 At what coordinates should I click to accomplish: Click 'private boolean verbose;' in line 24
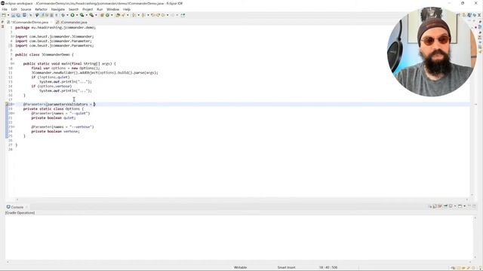(x=55, y=131)
